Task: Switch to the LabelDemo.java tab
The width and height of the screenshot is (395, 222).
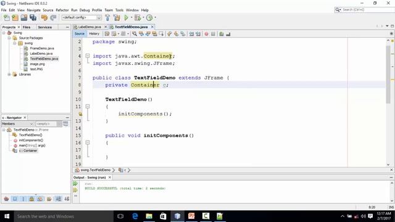Action: coord(89,27)
